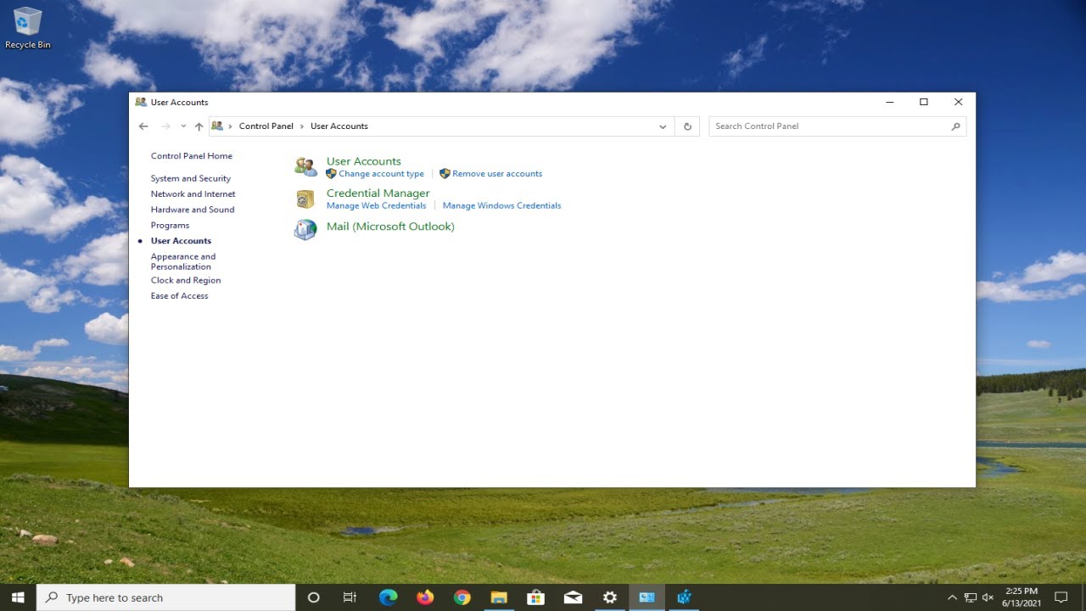Image resolution: width=1086 pixels, height=611 pixels.
Task: Click the chevron between Control Panel and User Accounts
Action: click(x=302, y=126)
